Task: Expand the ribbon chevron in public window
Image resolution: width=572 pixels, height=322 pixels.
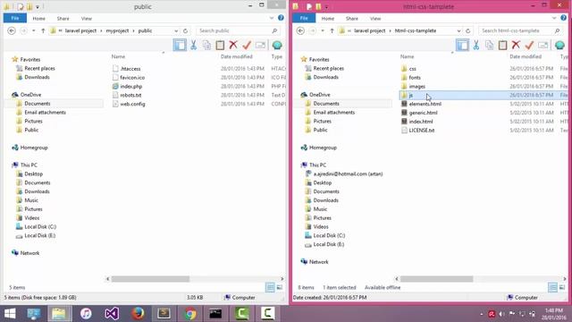Action: [272, 18]
